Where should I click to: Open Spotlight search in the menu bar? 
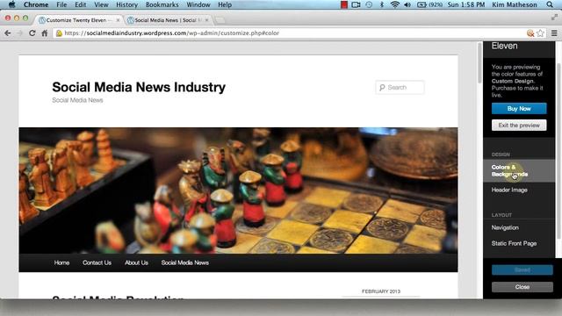pyautogui.click(x=550, y=4)
